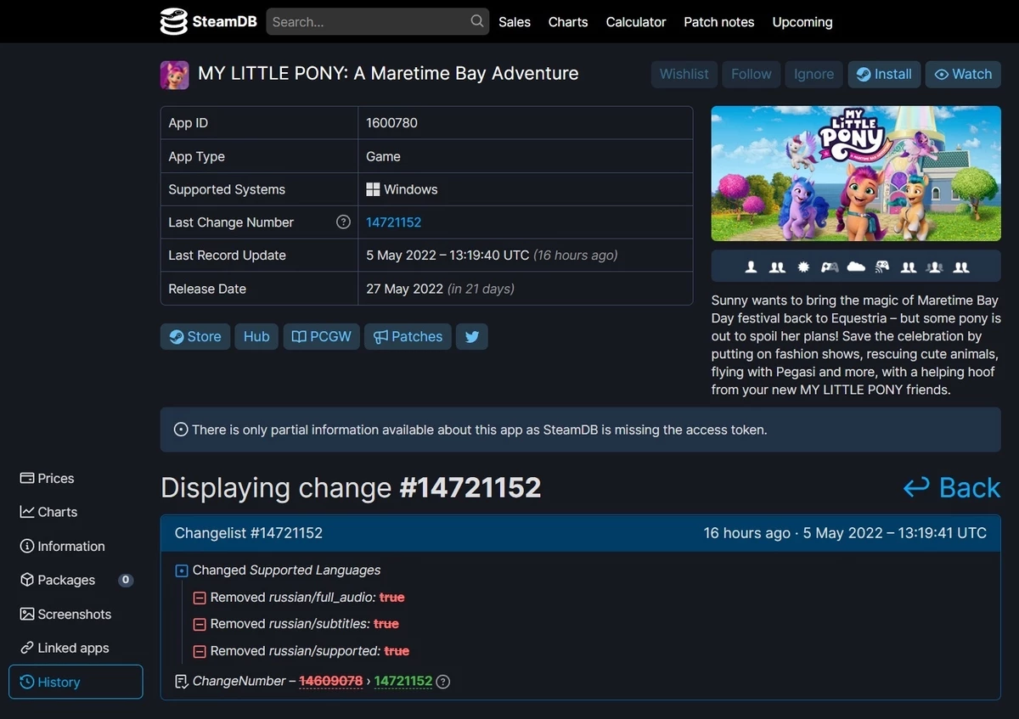Click the achievements starburst icon
The width and height of the screenshot is (1019, 719).
point(803,267)
